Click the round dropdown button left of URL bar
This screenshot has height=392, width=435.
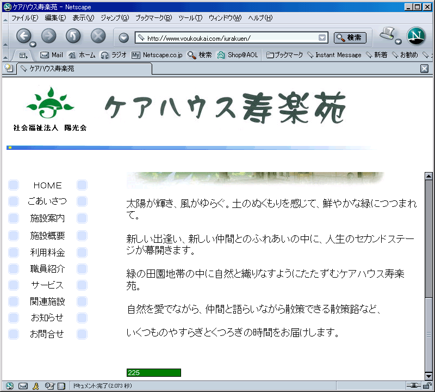coord(124,38)
